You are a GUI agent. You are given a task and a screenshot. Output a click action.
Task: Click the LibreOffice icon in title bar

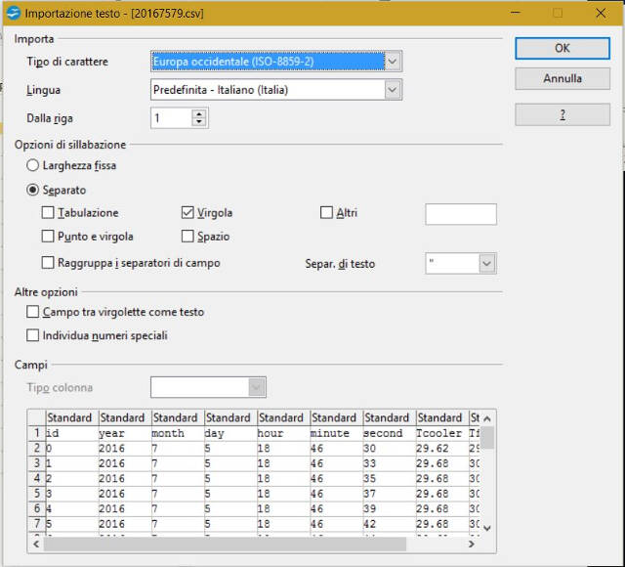pyautogui.click(x=14, y=13)
